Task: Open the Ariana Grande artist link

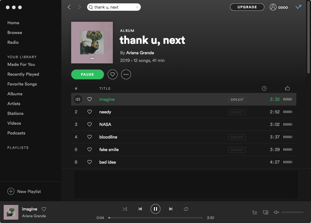Action: click(140, 53)
